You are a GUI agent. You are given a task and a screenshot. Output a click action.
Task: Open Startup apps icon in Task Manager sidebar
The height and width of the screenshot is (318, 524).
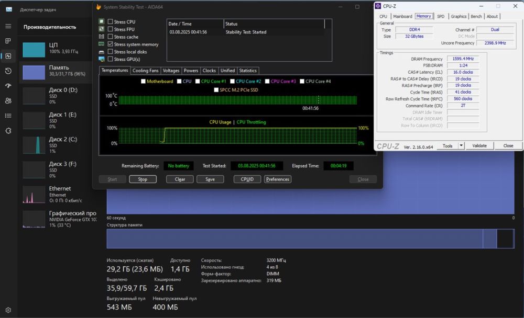click(8, 86)
